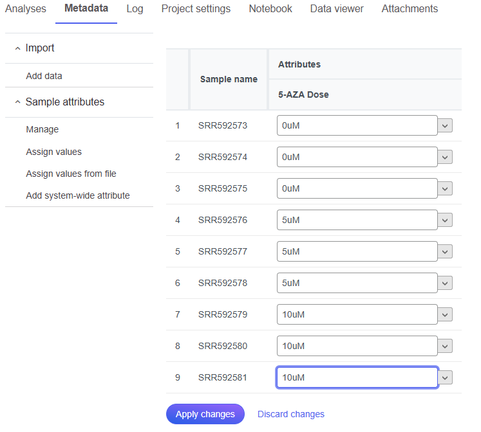Switch to the Analyses tab
This screenshot has height=432, width=481.
pos(26,9)
